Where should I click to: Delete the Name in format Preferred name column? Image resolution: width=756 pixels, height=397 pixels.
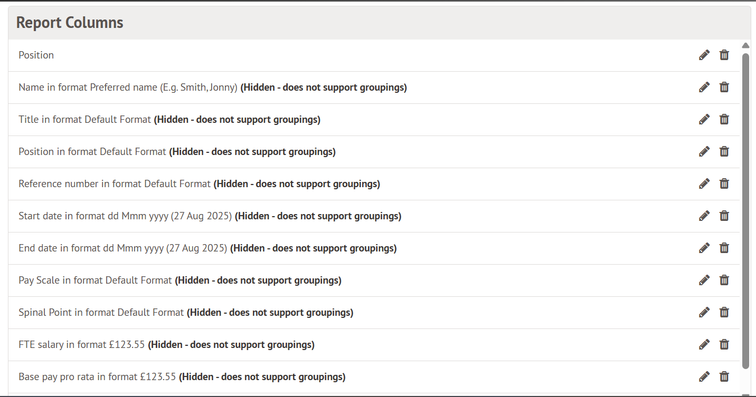click(x=724, y=87)
